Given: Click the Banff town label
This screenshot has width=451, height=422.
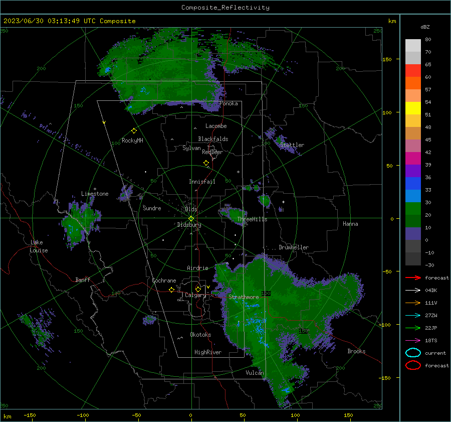Looking at the screenshot, I should click(83, 279).
